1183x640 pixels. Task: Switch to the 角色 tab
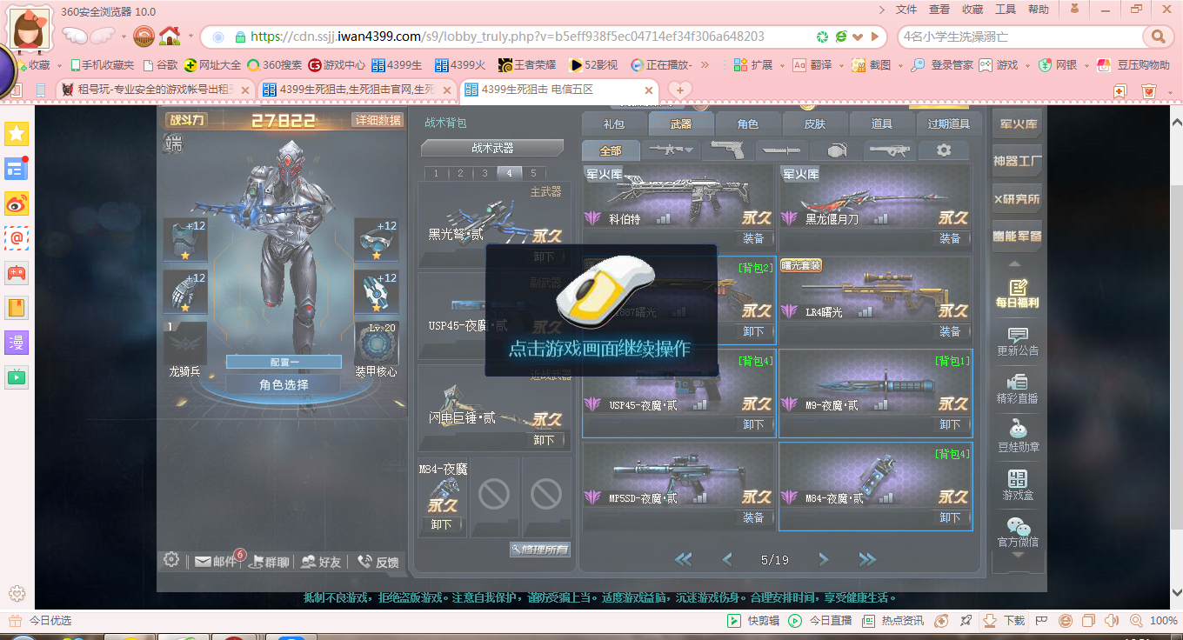tap(747, 123)
